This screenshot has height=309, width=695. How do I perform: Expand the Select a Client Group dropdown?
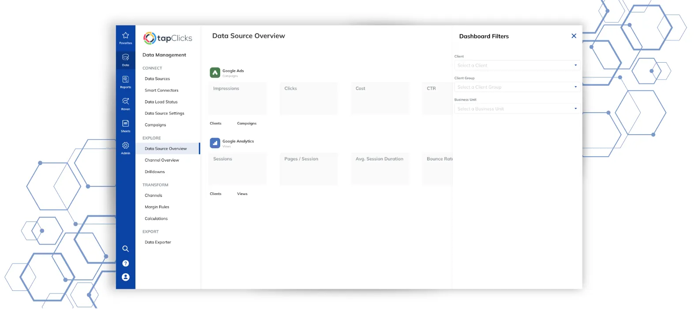(x=517, y=87)
